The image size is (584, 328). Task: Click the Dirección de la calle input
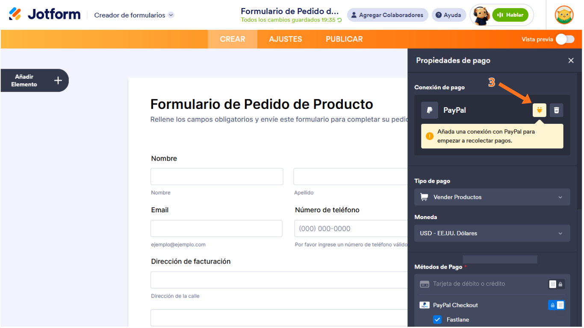[x=279, y=280]
